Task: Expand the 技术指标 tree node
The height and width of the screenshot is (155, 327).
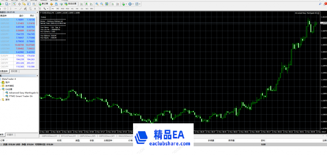Action: (x=1, y=86)
